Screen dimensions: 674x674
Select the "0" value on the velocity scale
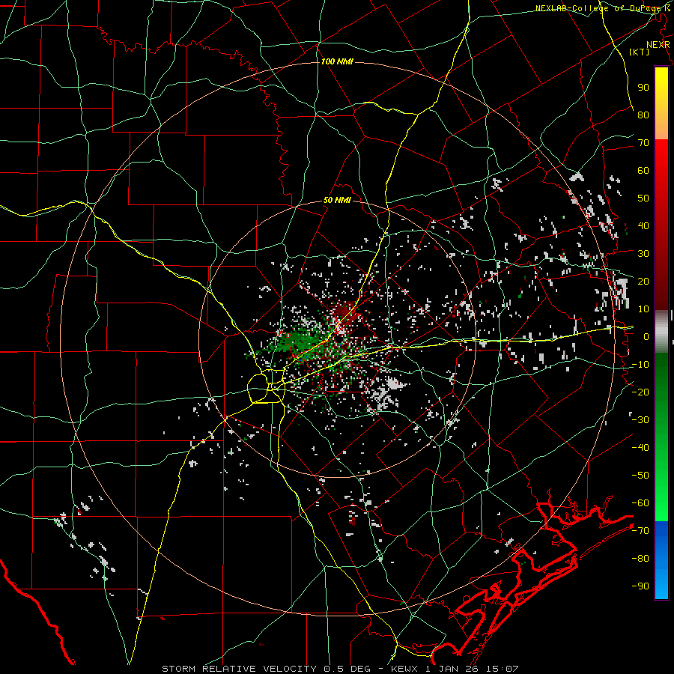[x=646, y=336]
